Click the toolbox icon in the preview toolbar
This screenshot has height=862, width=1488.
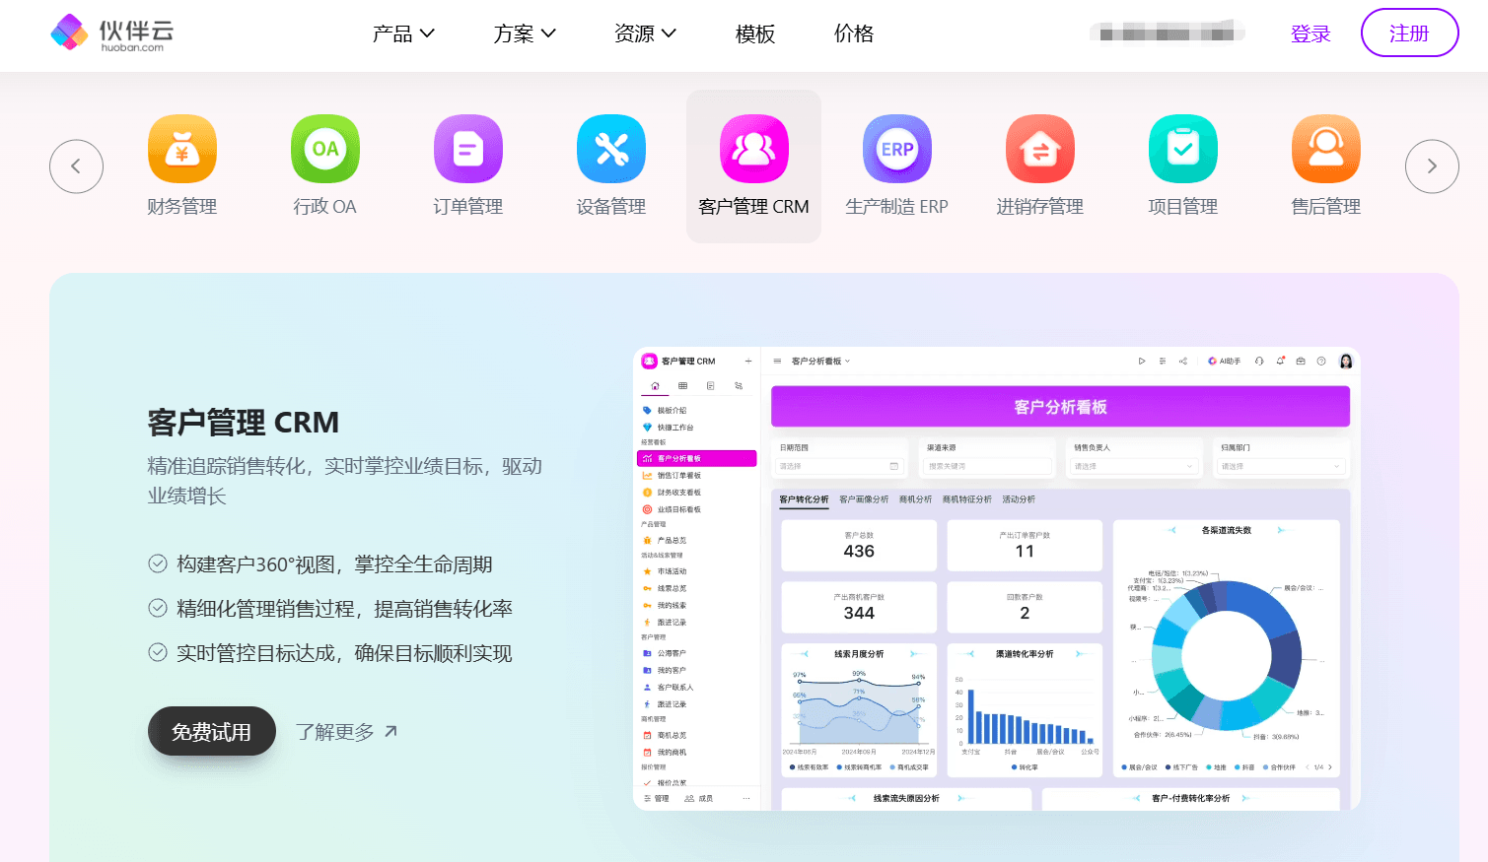[1301, 362]
